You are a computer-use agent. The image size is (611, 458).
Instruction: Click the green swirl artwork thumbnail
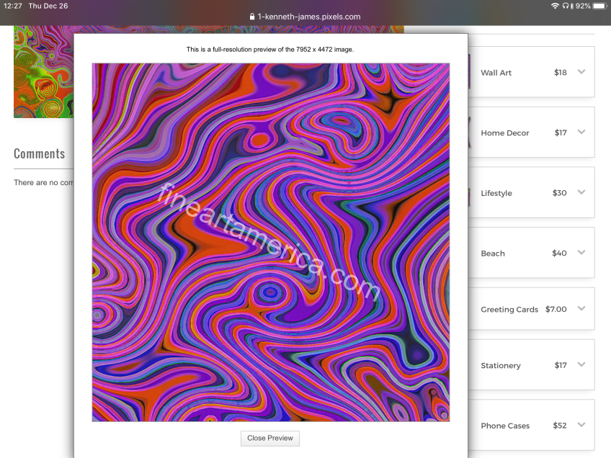[43, 72]
